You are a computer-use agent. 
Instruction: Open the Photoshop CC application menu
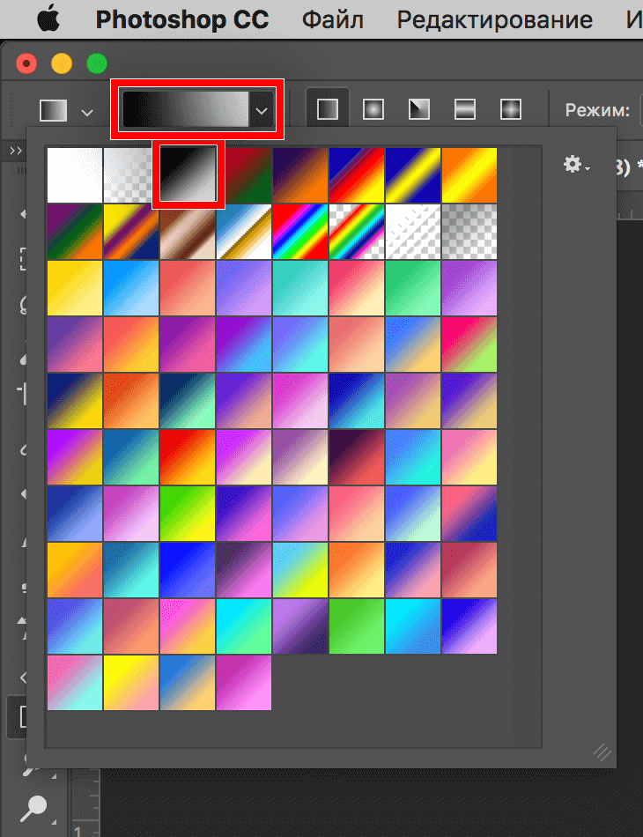tap(181, 19)
